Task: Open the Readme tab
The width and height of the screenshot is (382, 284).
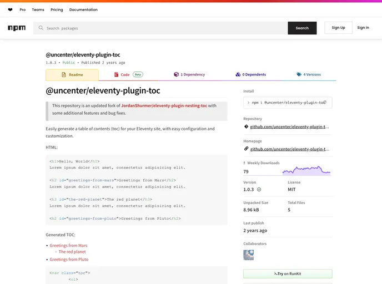Action: click(72, 75)
